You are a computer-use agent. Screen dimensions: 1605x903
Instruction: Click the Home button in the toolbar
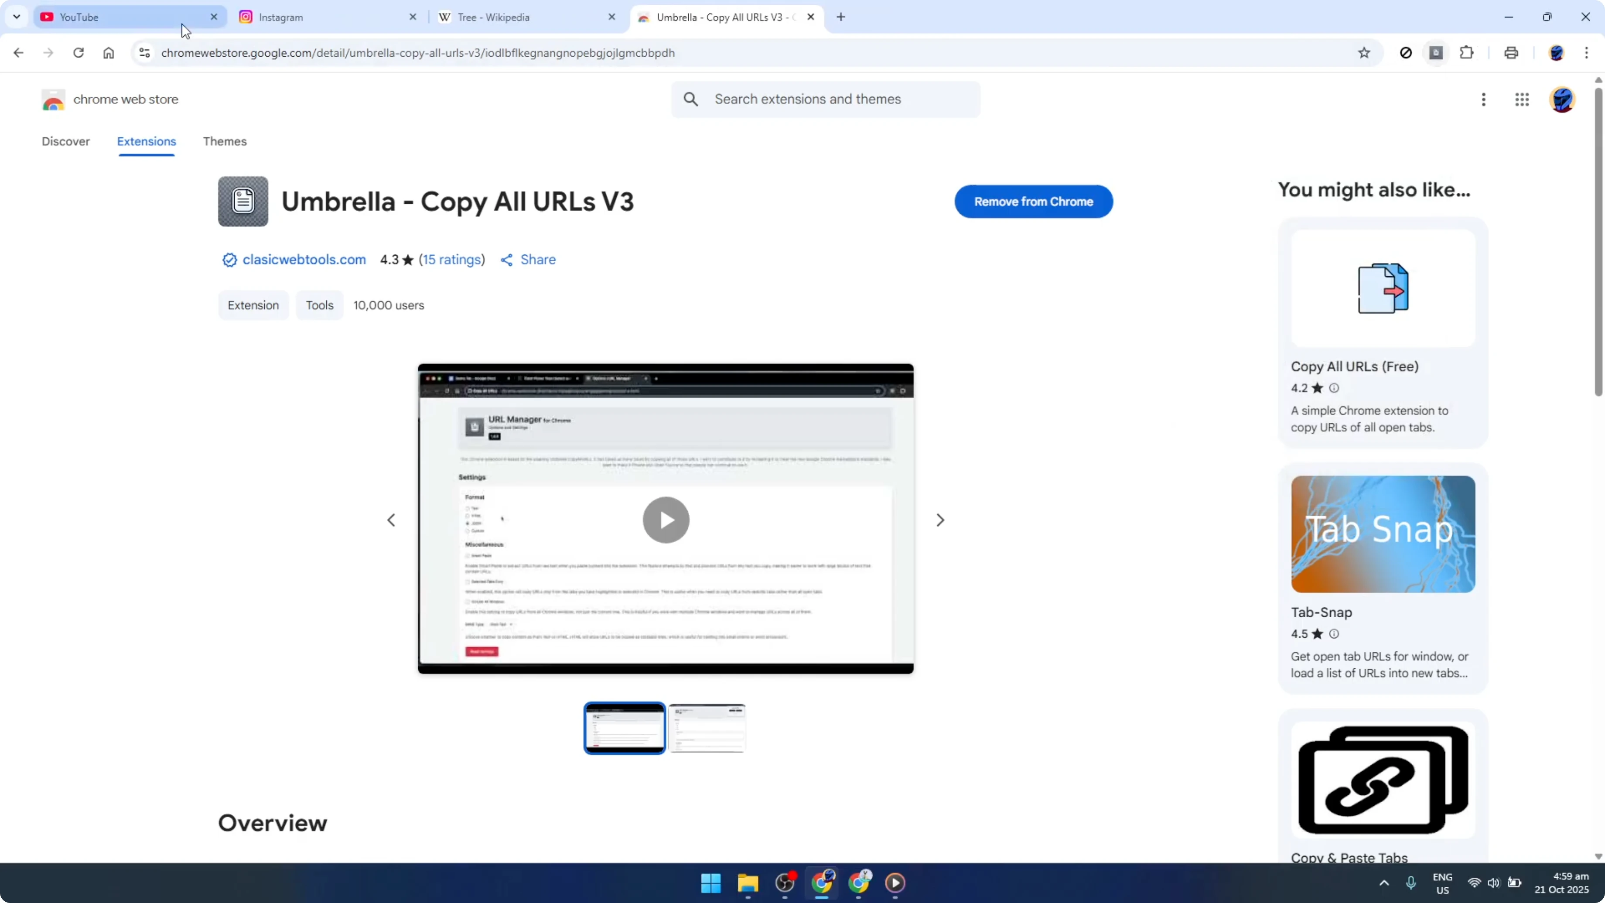click(x=109, y=53)
